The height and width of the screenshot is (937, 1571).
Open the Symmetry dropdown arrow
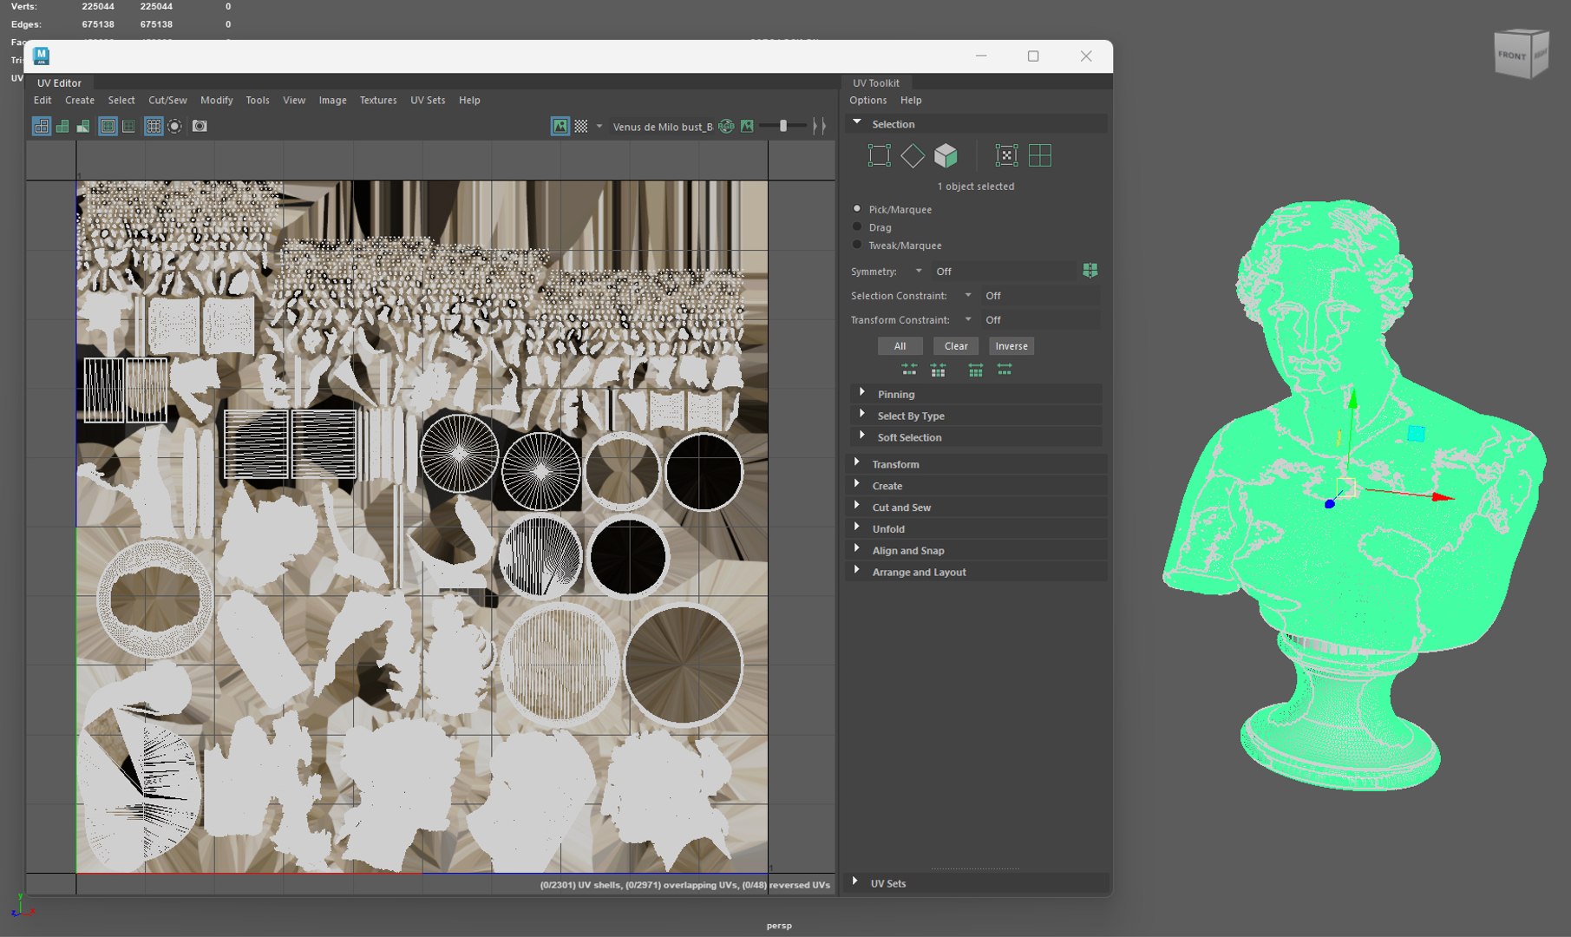point(919,272)
